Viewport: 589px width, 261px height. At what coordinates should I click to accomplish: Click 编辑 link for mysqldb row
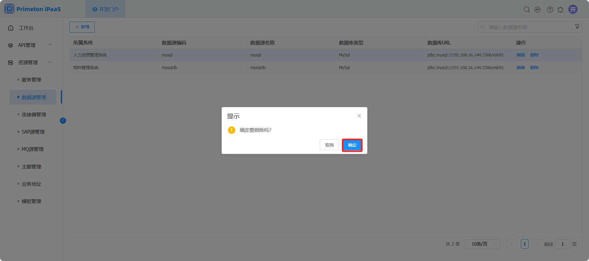(x=520, y=68)
